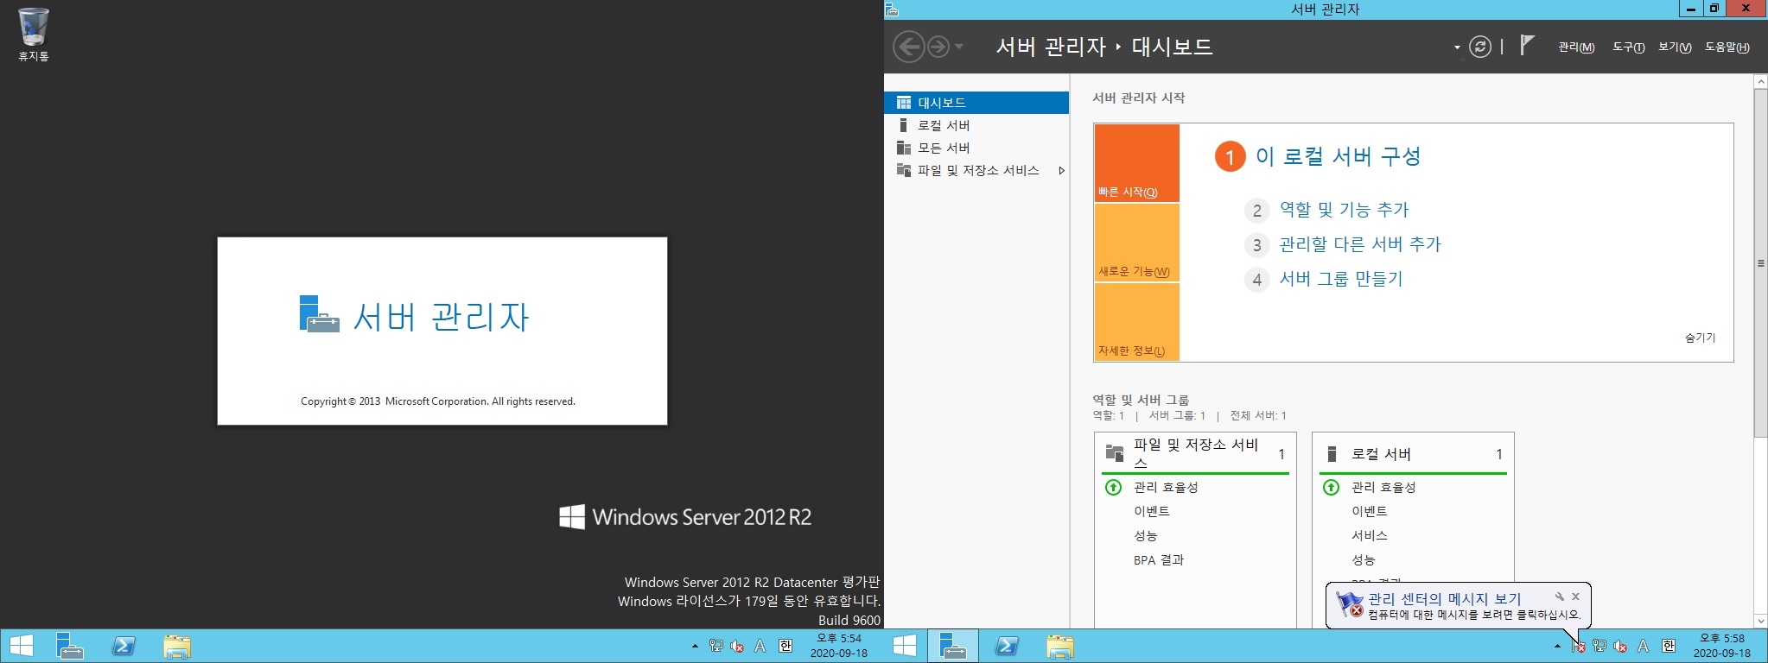Refresh the Server Manager dashboard
Screen dimensions: 1768x663
[x=1480, y=47]
